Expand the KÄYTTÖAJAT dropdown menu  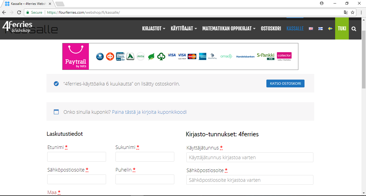pos(184,29)
